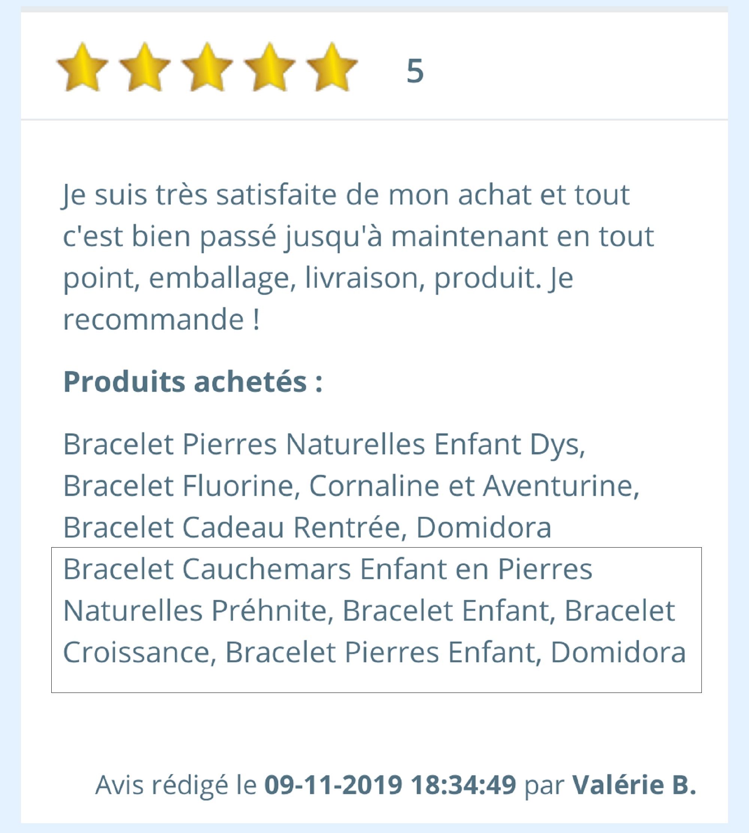This screenshot has height=833, width=749.
Task: Click the "Bracelet Cadeau Rentrée, Domidora" line
Action: [x=307, y=528]
